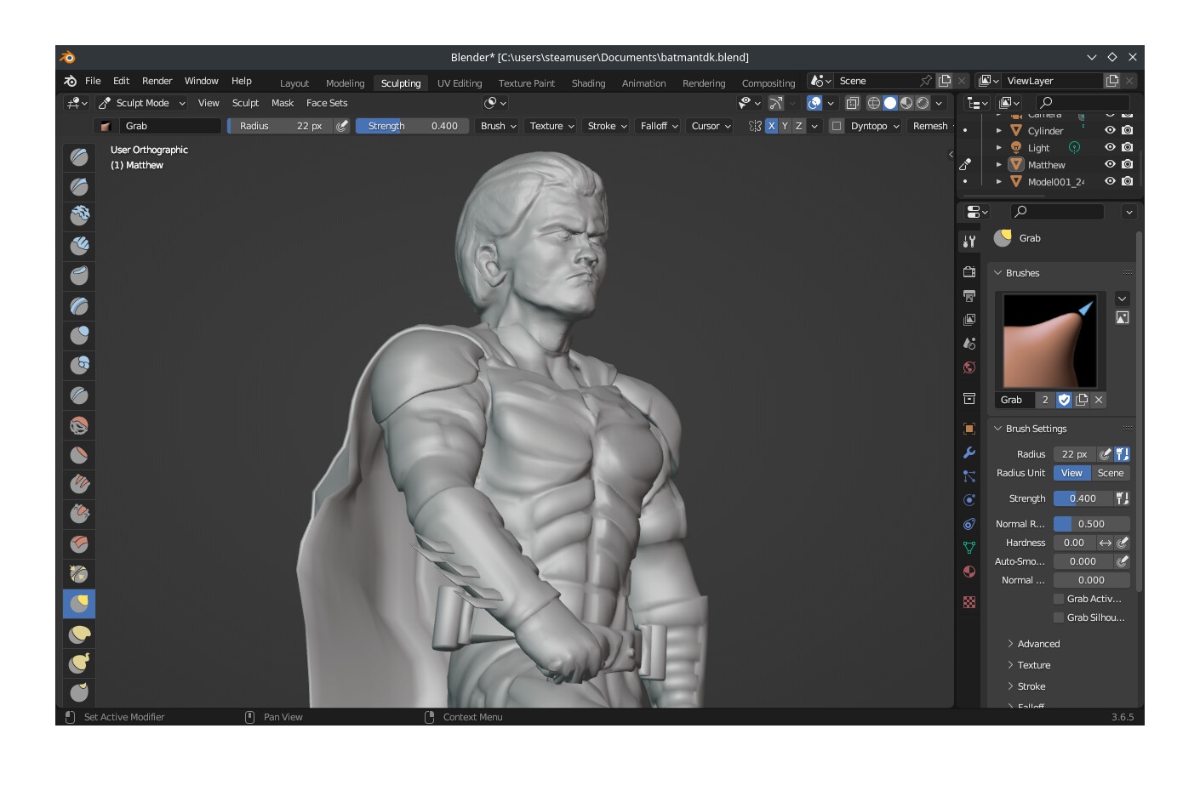Select the Crease brush tool
Screen dimensions: 1200x791
click(79, 395)
